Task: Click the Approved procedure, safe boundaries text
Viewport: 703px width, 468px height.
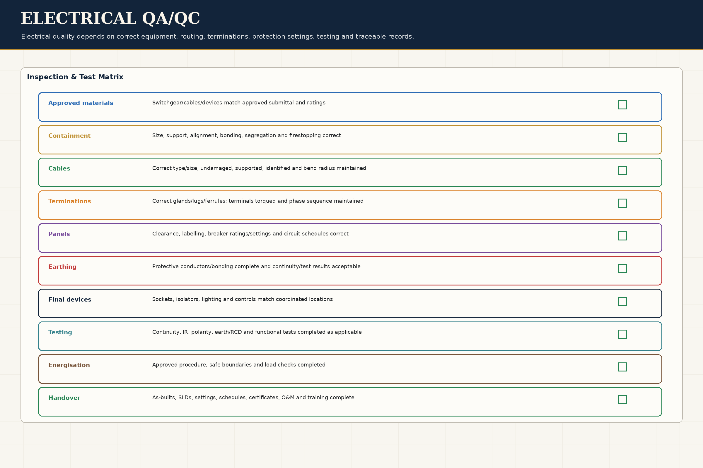Action: pos(239,365)
